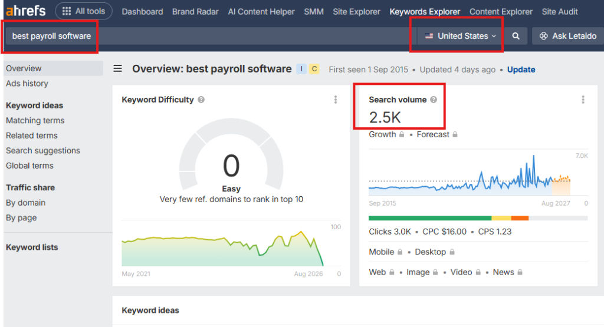Click the magnifier search button
604x327 pixels.
point(516,36)
